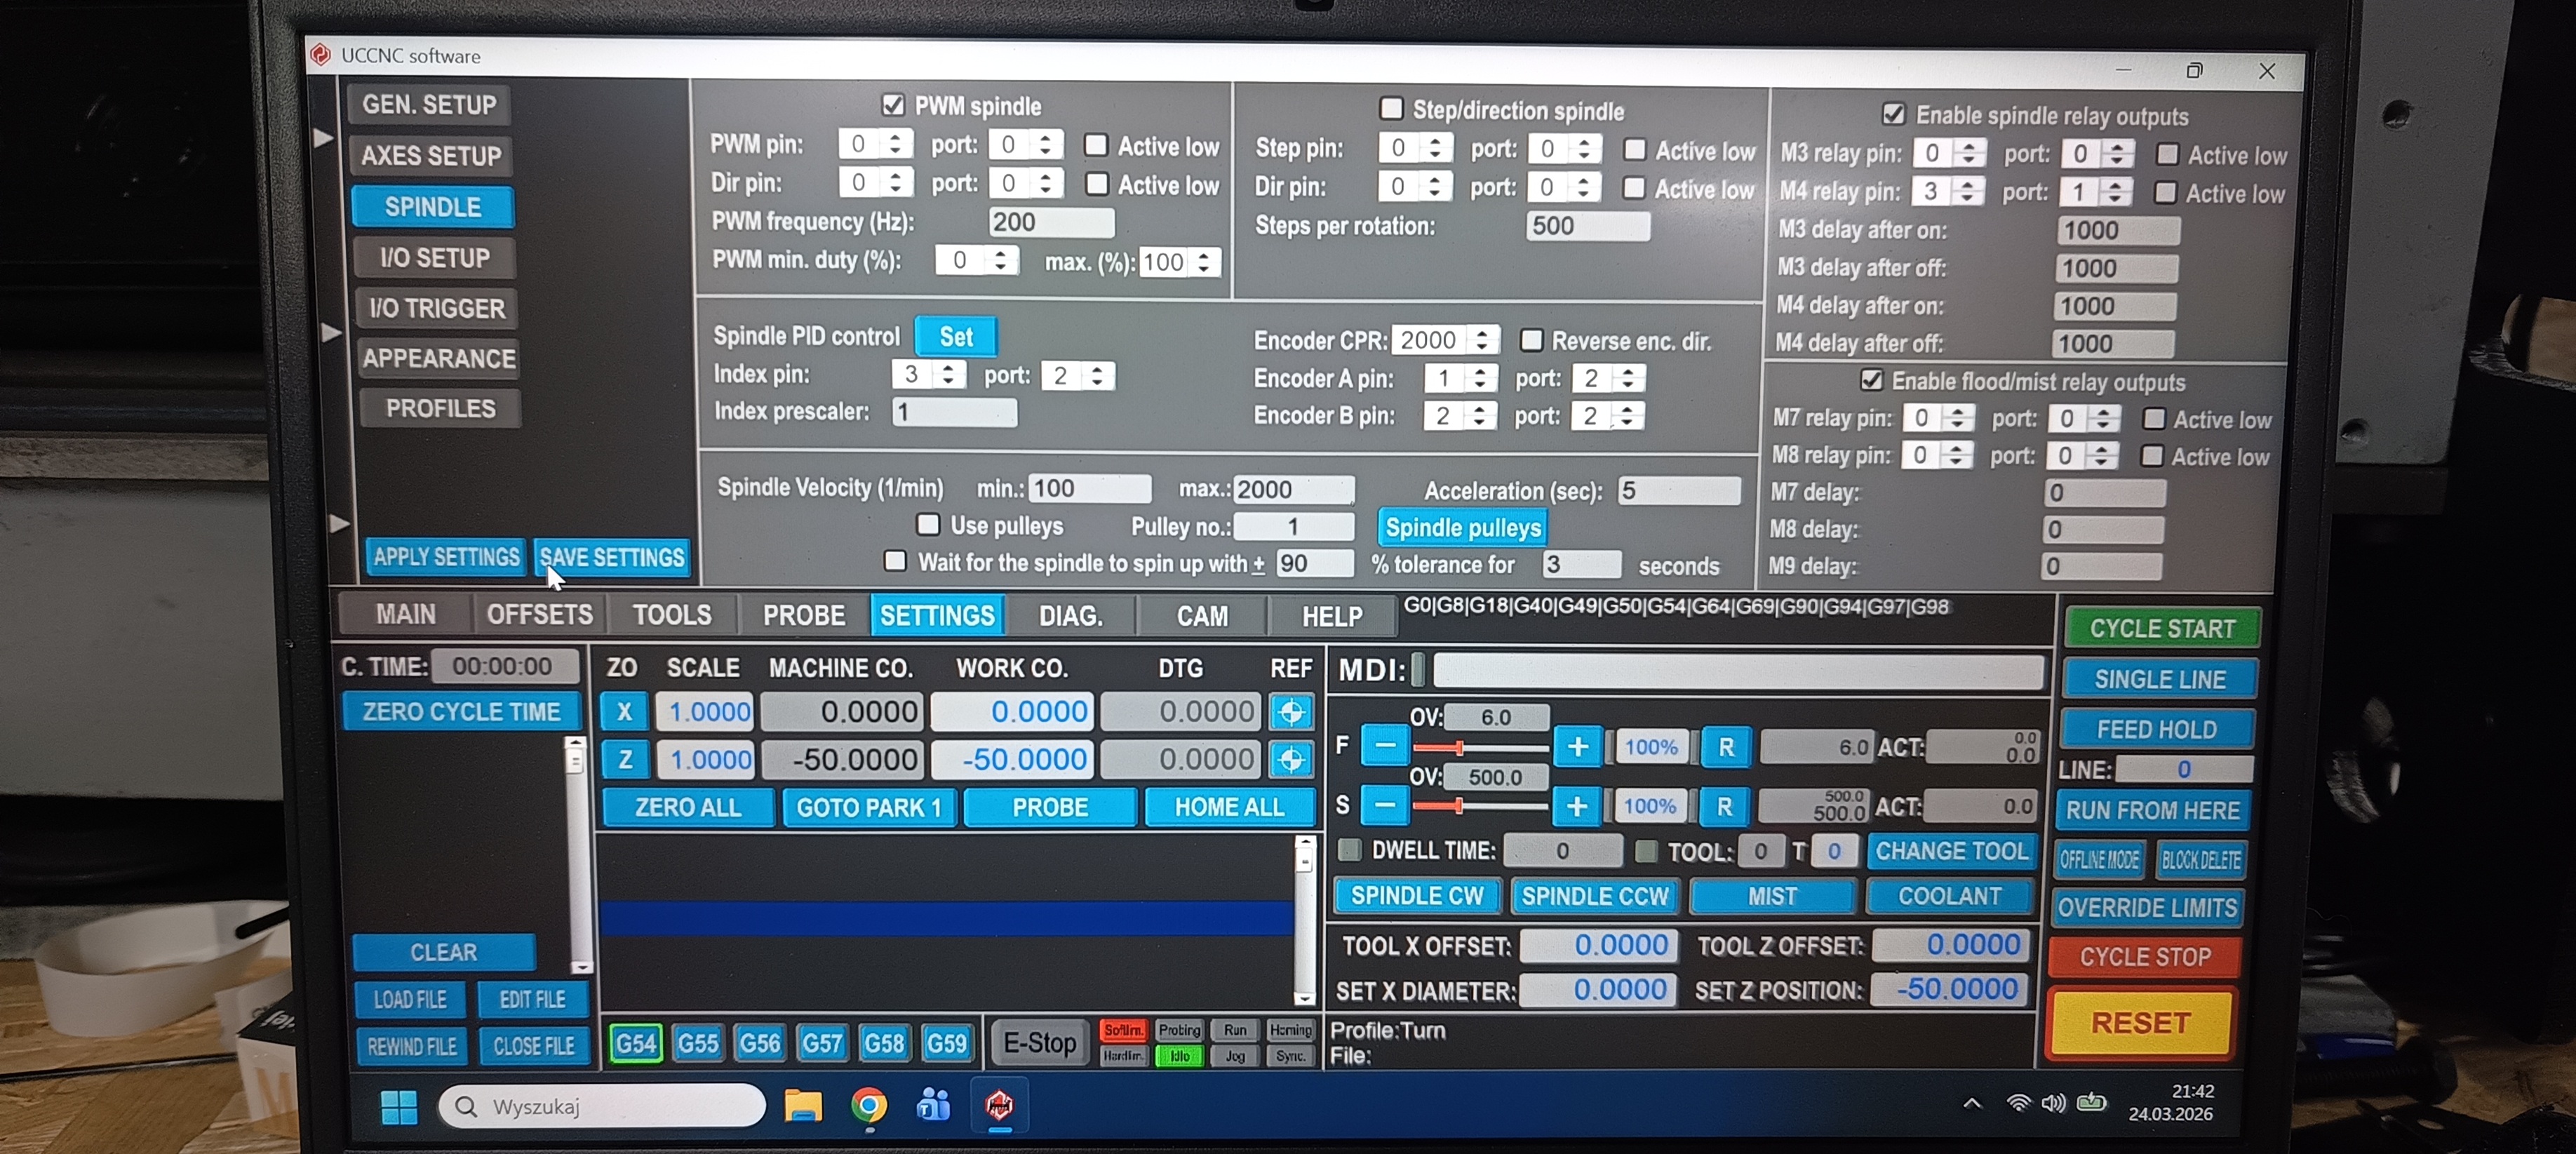The width and height of the screenshot is (2576, 1154).
Task: Check Wait for the spindle to spin up
Action: (895, 561)
